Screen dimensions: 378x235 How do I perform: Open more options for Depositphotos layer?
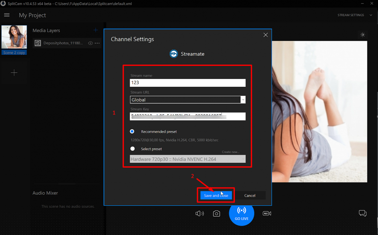(97, 43)
